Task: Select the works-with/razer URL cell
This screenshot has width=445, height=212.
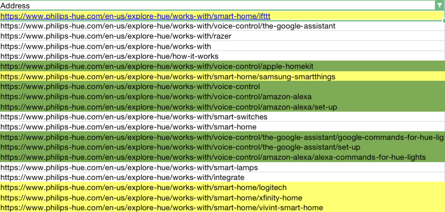Action: [222, 36]
